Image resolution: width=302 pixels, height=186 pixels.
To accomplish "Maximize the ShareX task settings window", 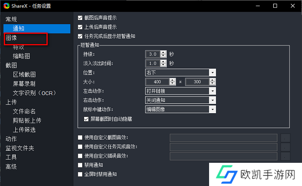I will point(275,6).
